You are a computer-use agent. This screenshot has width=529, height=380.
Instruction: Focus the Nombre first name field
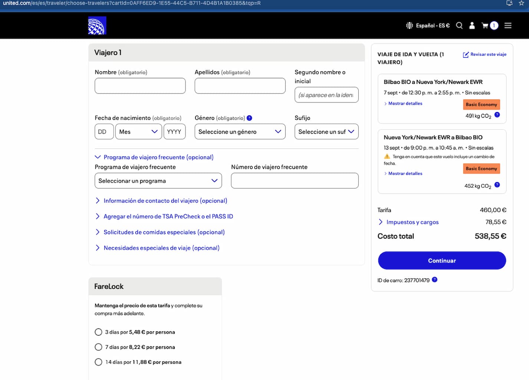tap(140, 86)
